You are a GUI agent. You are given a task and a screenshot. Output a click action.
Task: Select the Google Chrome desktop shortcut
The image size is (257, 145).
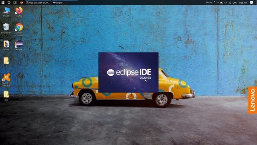pos(19,29)
